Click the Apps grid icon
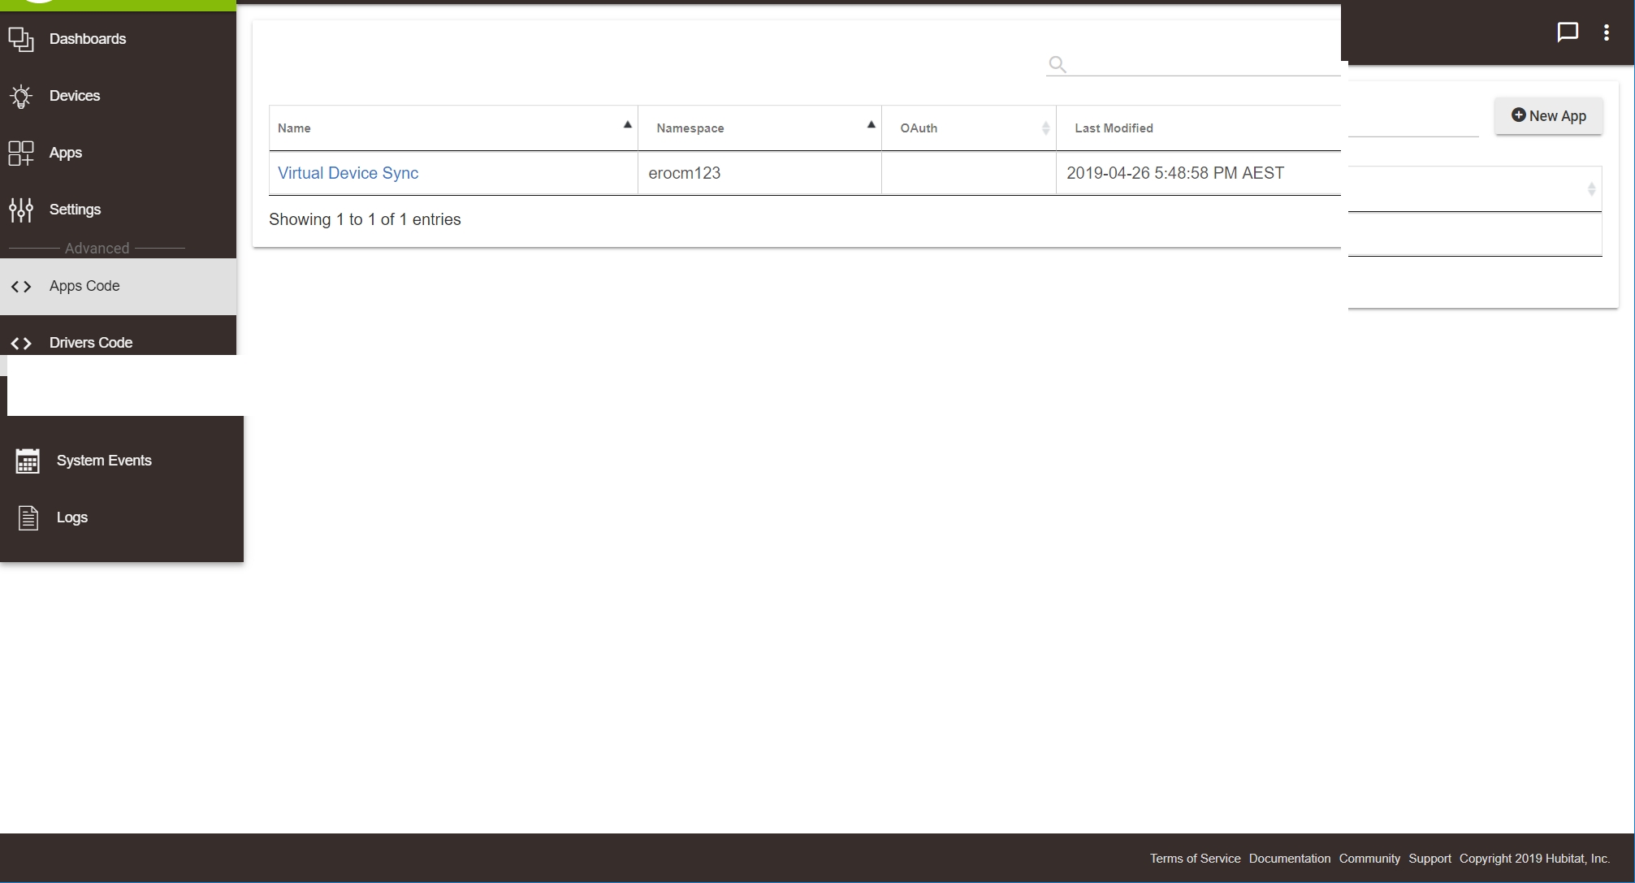The width and height of the screenshot is (1635, 883). tap(21, 153)
